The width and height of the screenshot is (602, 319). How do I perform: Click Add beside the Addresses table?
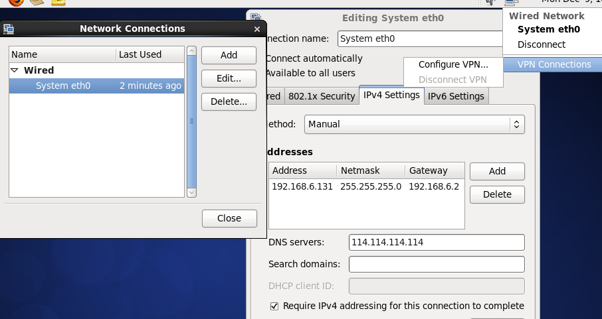[497, 171]
